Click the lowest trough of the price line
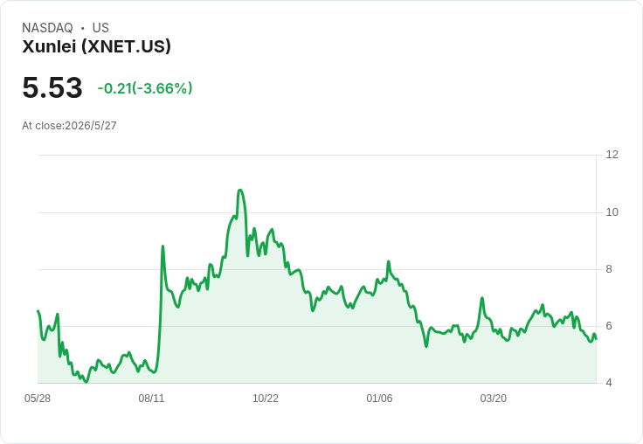 (86, 382)
